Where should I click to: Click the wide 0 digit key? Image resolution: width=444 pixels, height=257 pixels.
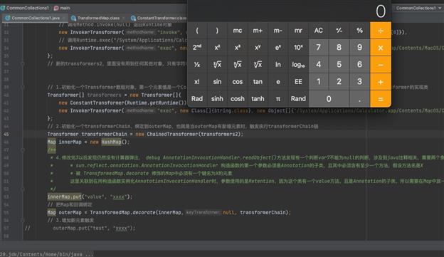[x=329, y=99]
